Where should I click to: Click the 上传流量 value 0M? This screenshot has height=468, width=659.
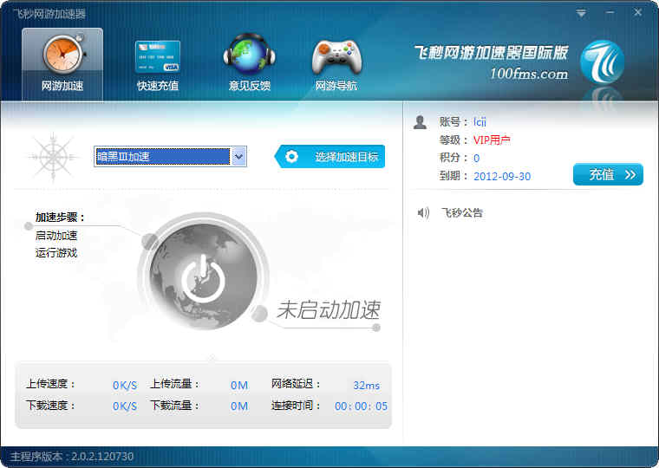239,386
